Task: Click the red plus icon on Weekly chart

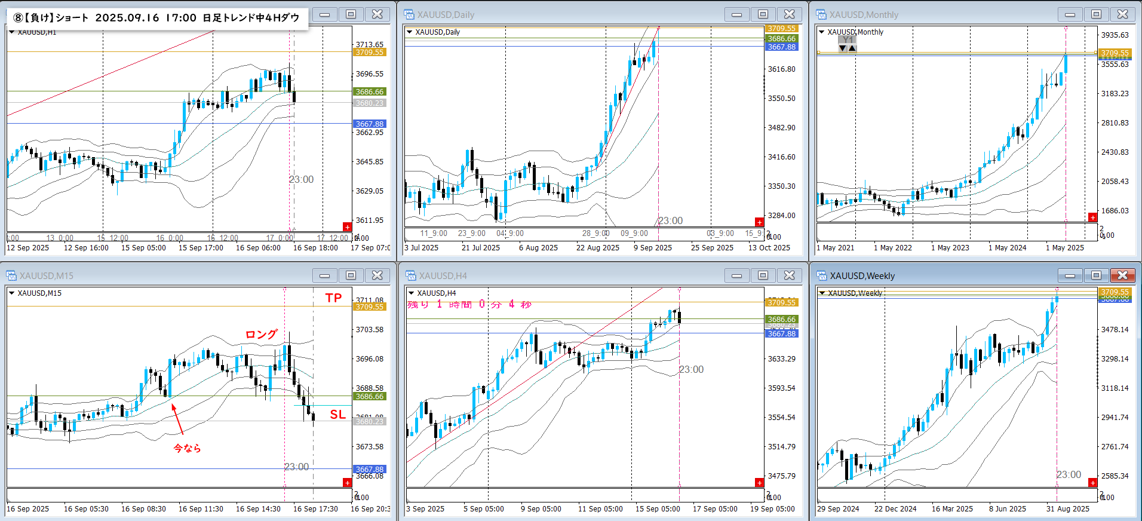Action: (x=1092, y=483)
